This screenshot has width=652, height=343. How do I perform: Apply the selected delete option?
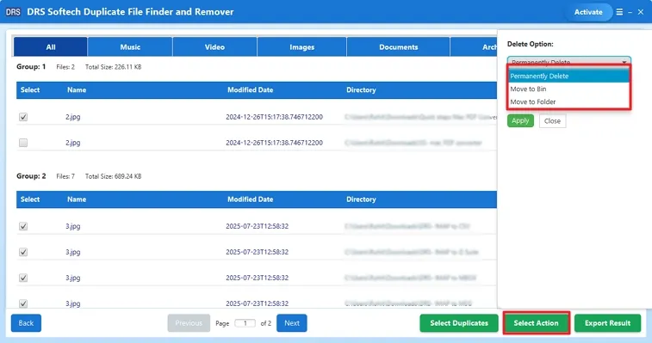click(520, 121)
